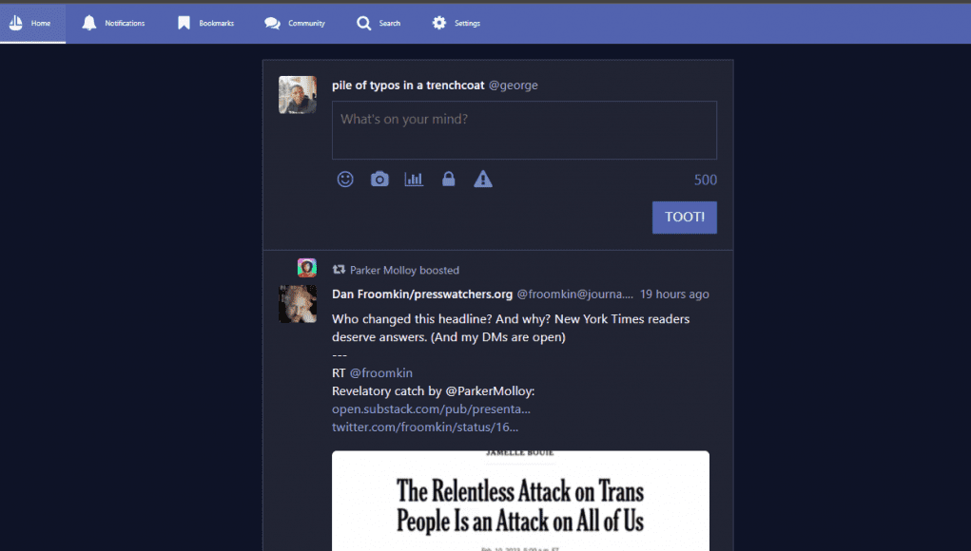Open the Notifications tab
971x551 pixels.
pos(113,24)
